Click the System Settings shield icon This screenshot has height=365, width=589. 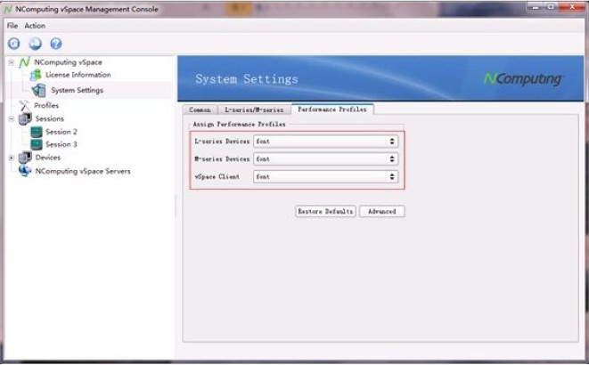(x=38, y=91)
